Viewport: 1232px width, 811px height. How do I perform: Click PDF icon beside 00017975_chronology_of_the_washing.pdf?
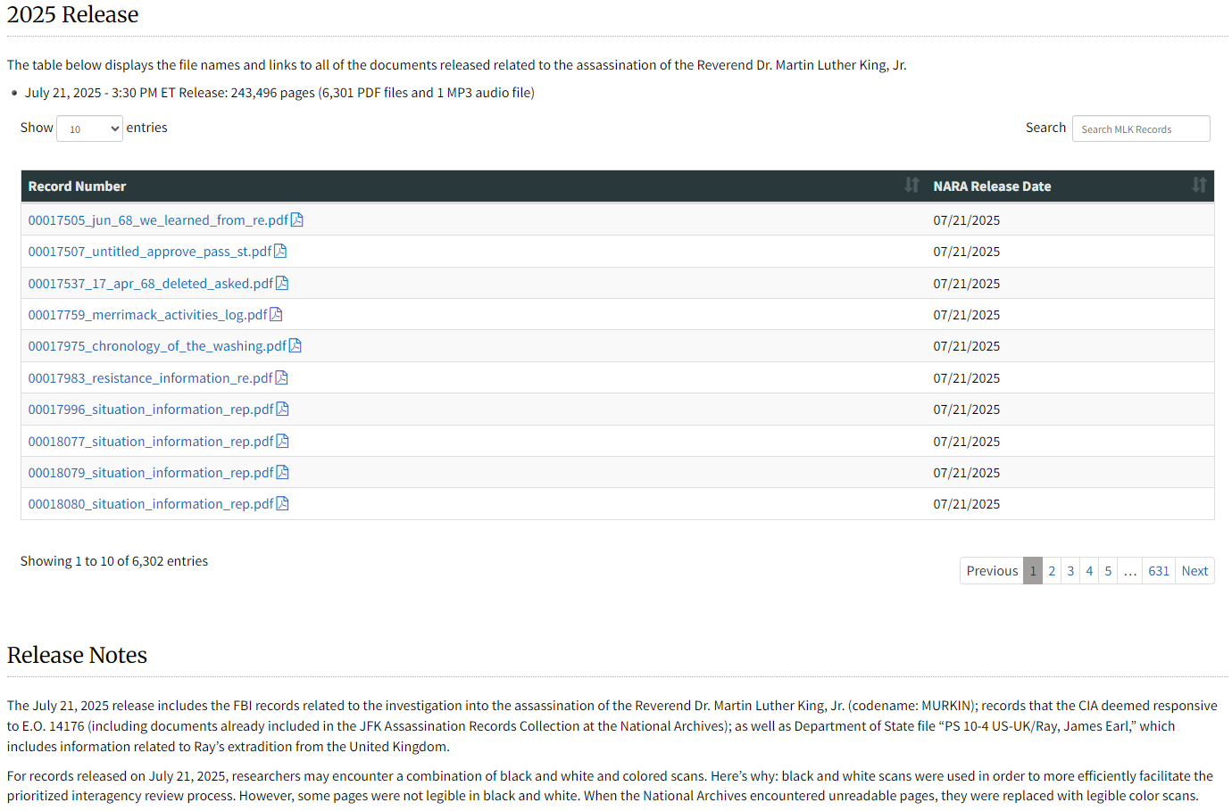[296, 345]
